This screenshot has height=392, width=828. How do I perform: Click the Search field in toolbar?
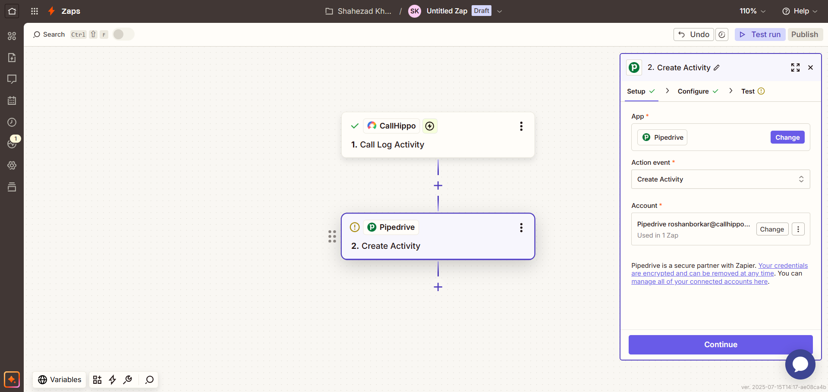[49, 34]
